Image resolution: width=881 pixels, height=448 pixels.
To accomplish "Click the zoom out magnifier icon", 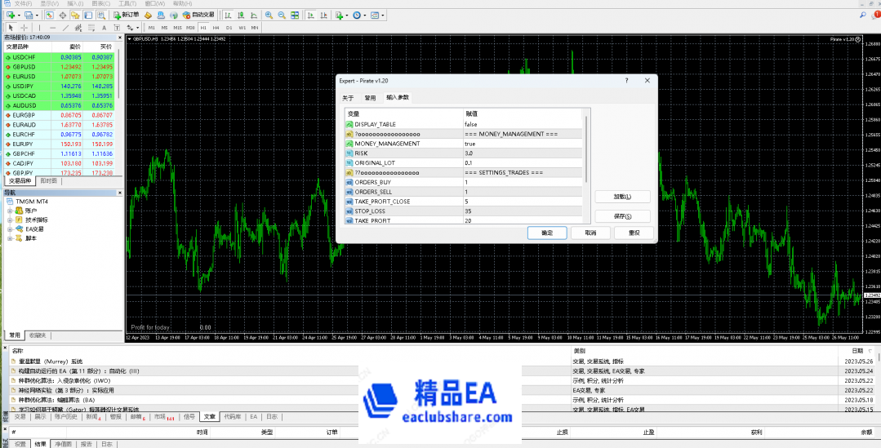I will [x=281, y=15].
